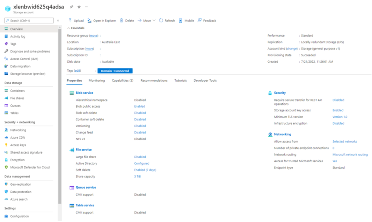Open the Blob service heading link
372x222 pixels.
85,93
